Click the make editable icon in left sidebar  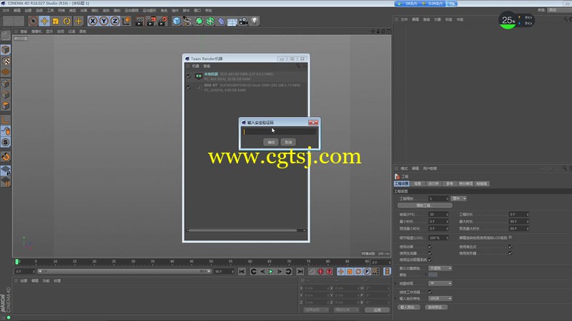point(6,35)
